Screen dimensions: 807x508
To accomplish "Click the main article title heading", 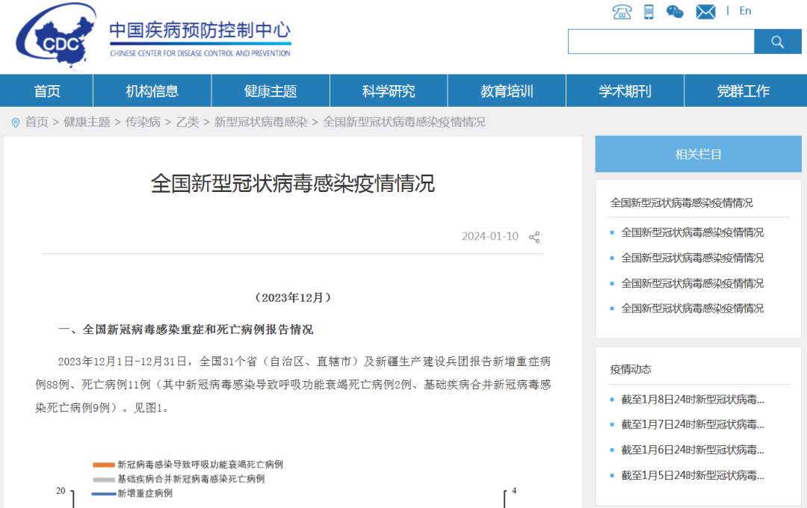I will (293, 184).
